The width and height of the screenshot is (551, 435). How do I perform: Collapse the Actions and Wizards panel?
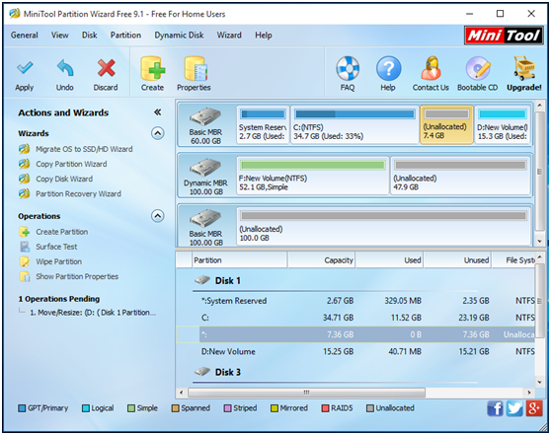(157, 112)
